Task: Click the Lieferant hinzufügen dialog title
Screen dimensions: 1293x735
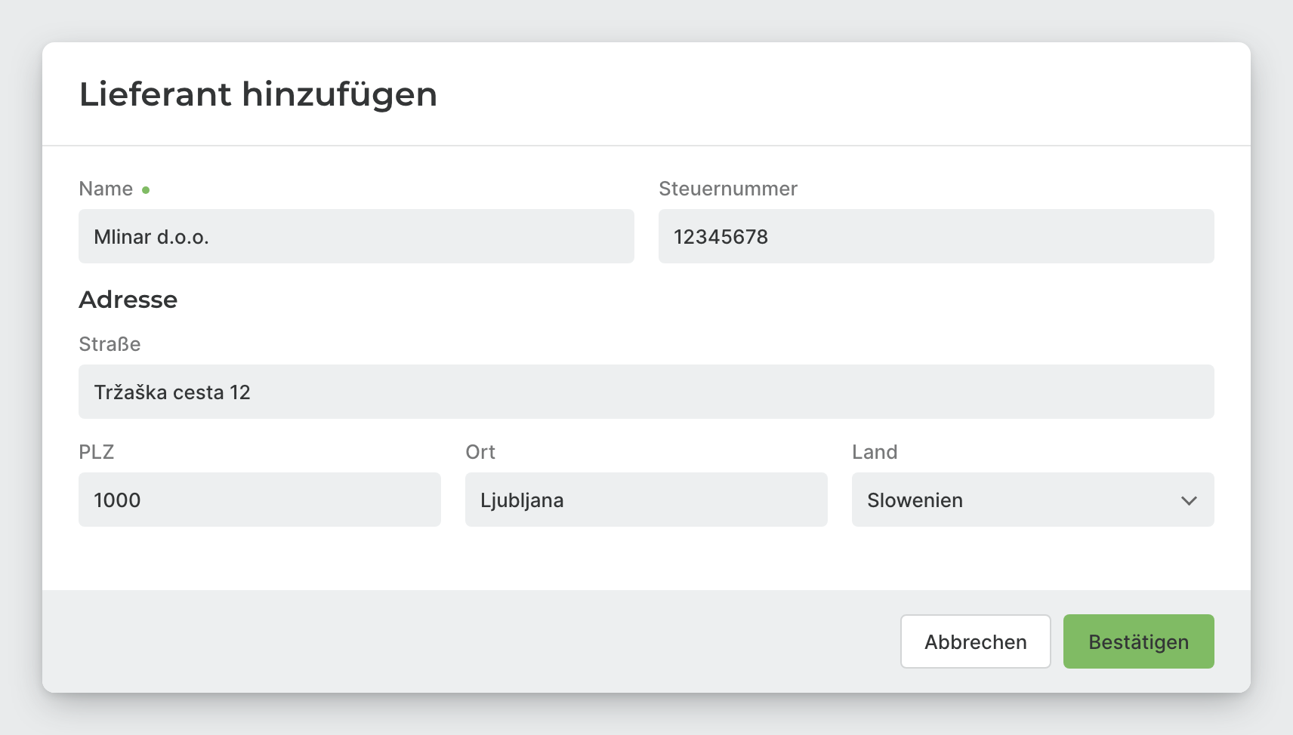Action: [258, 94]
